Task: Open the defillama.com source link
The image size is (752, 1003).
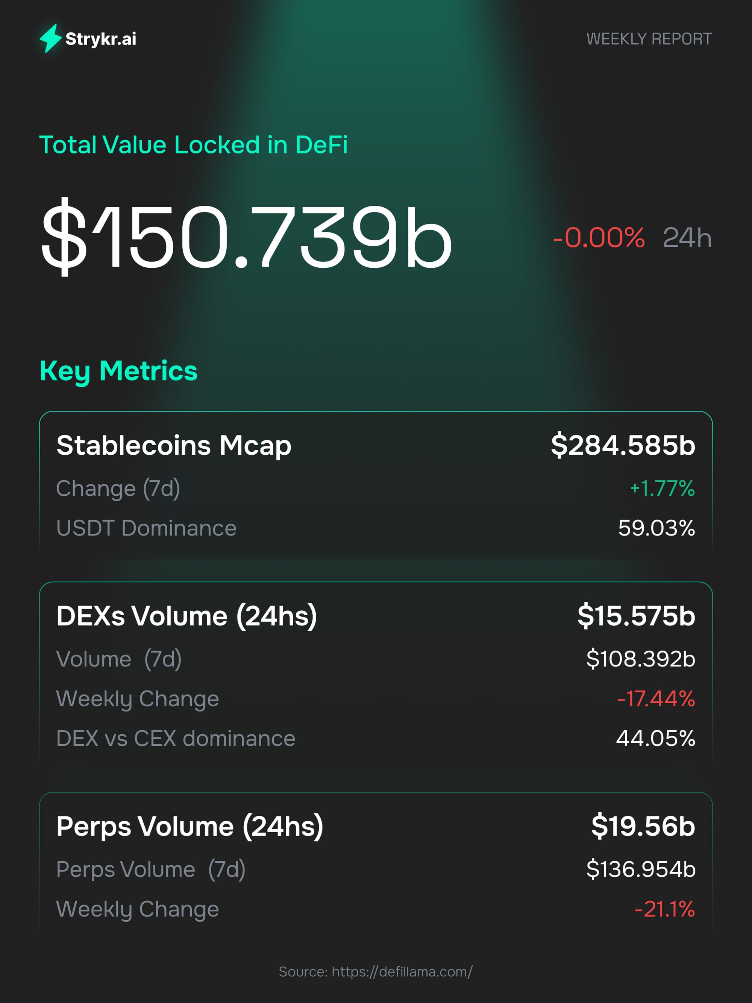Action: [402, 972]
